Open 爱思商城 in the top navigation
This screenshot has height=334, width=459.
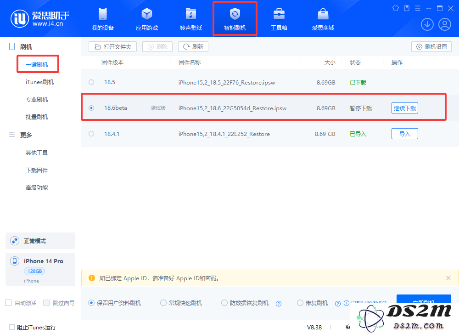(323, 19)
